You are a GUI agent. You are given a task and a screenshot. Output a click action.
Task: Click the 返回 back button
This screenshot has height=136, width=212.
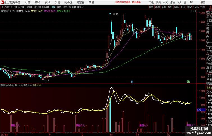point(202,7)
